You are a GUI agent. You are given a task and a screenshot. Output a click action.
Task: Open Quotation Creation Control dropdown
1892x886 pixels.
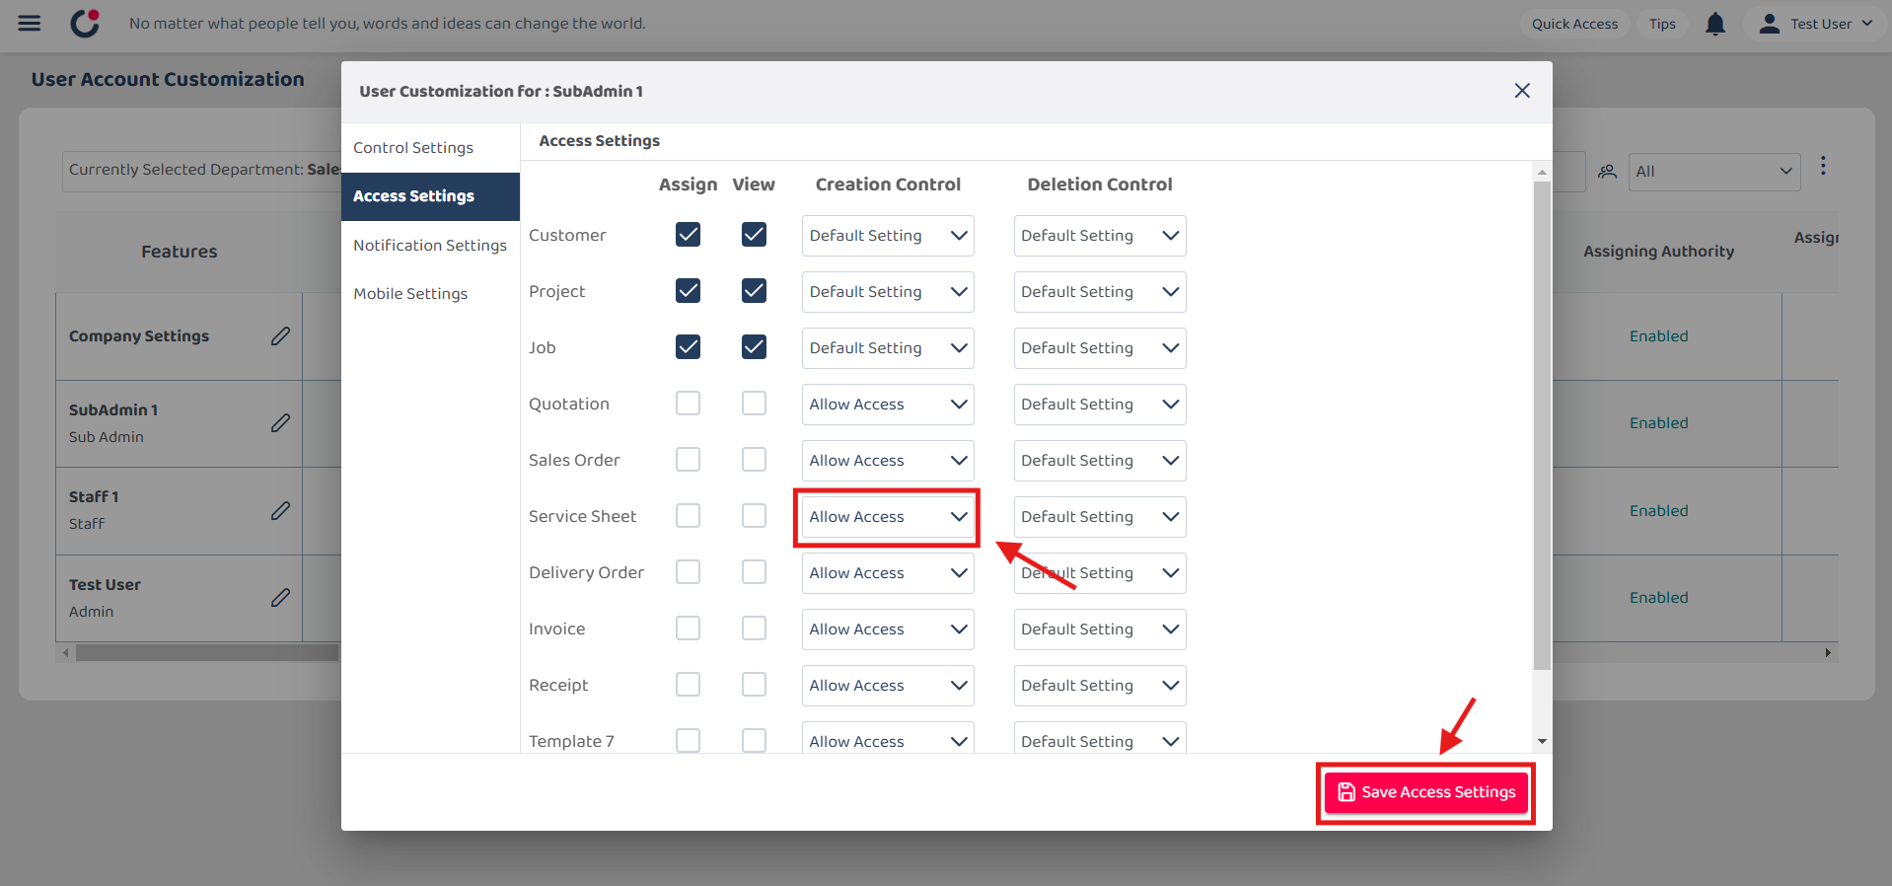pyautogui.click(x=888, y=405)
